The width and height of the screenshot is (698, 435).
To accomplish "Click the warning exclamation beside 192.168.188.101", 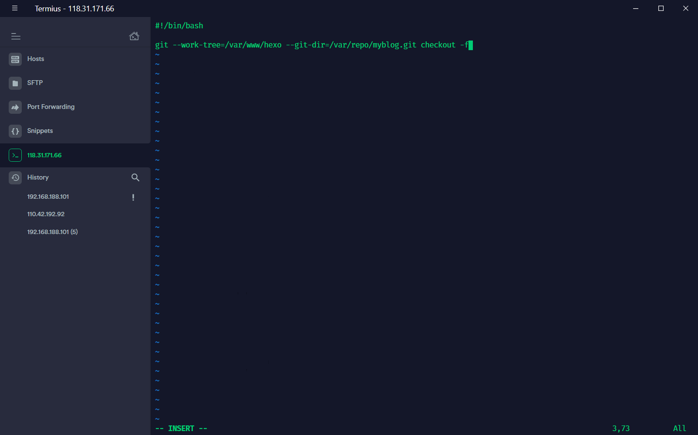I will pyautogui.click(x=133, y=197).
